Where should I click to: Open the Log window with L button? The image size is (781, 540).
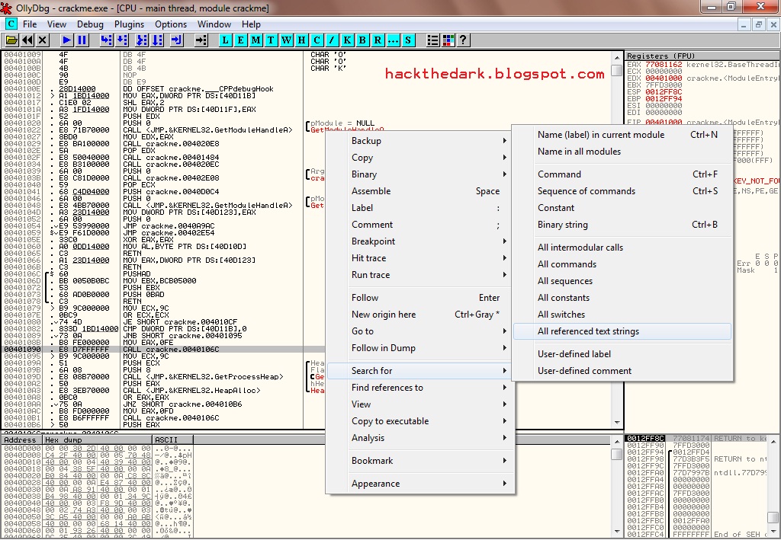click(226, 40)
